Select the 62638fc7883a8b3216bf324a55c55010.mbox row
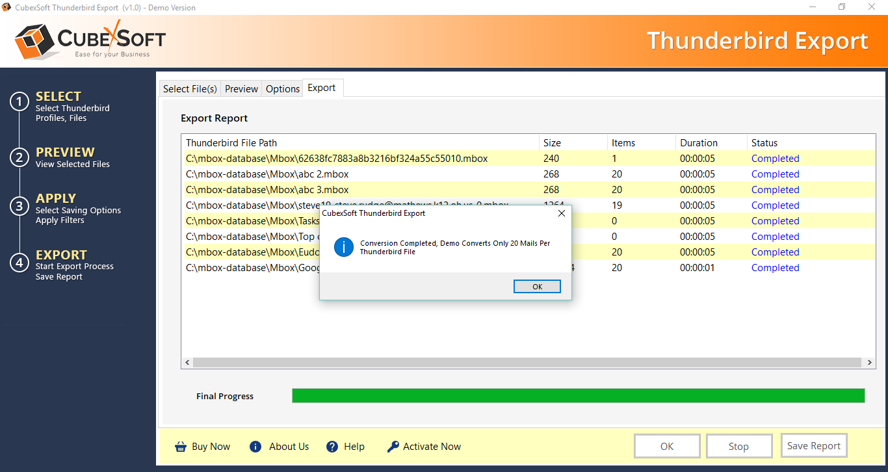888x472 pixels. tap(529, 159)
